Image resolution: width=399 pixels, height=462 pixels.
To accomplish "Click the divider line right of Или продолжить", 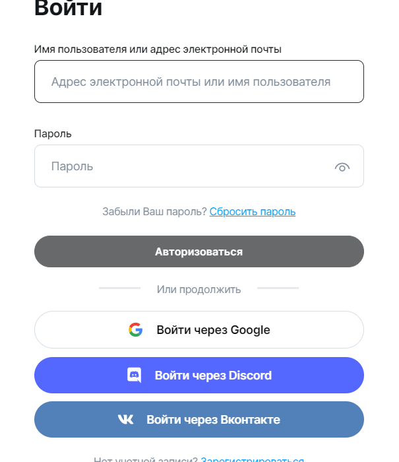I will tap(278, 288).
